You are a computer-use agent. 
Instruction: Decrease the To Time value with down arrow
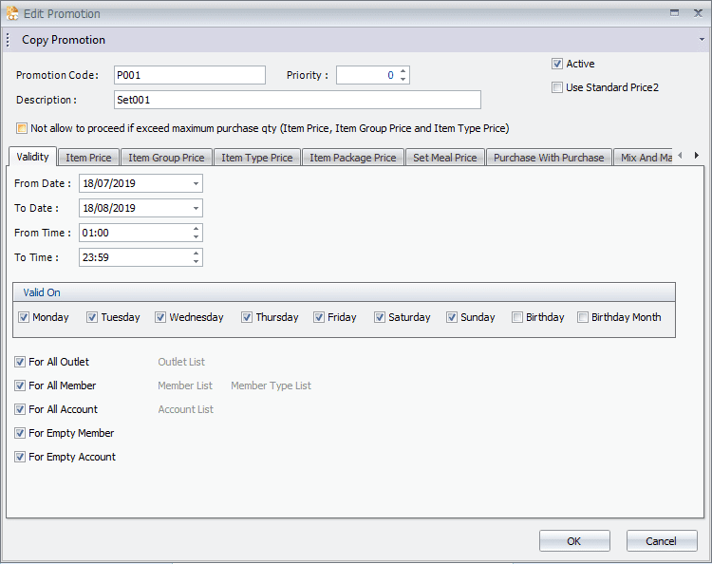coord(197,261)
